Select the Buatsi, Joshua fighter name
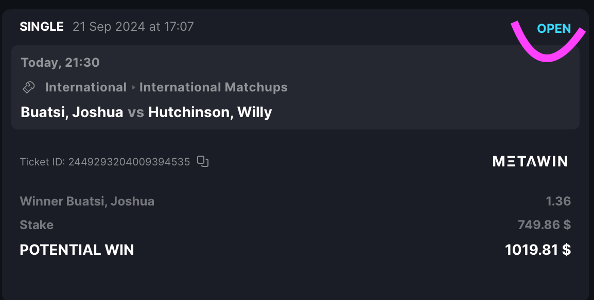Viewport: 594px width, 300px height. [72, 112]
